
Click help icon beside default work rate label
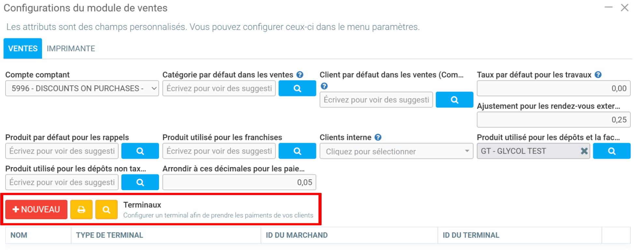(598, 75)
